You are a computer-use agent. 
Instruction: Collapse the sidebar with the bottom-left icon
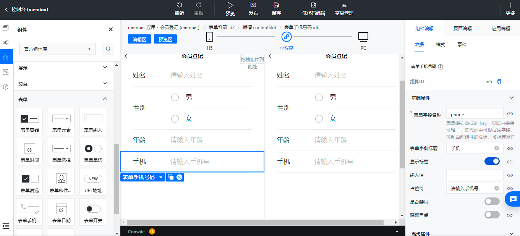tap(6, 226)
